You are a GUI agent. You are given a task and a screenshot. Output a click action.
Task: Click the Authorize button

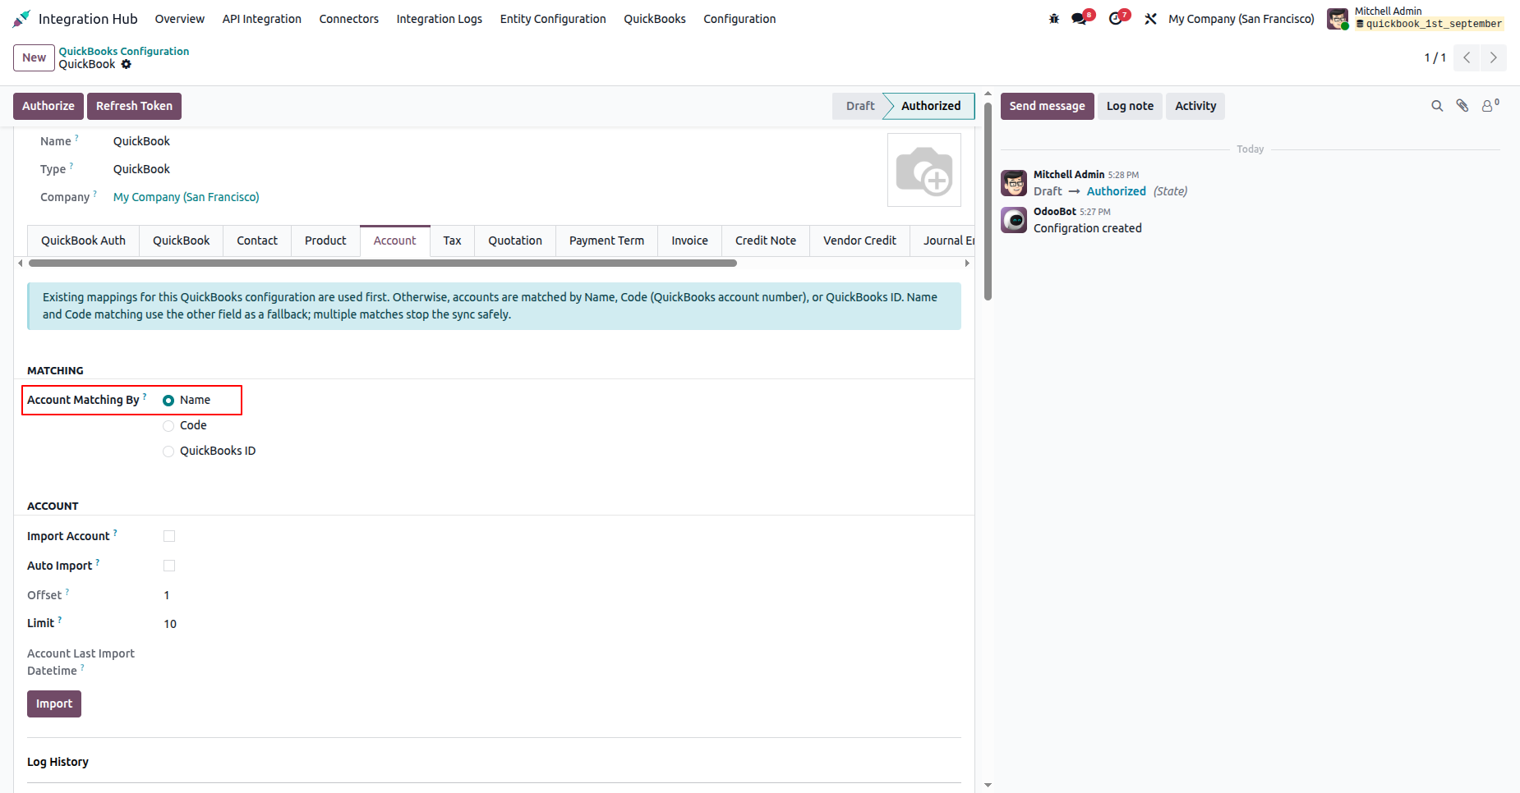[x=48, y=106]
